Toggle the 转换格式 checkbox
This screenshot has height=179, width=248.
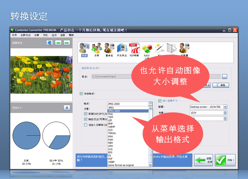click(82, 94)
